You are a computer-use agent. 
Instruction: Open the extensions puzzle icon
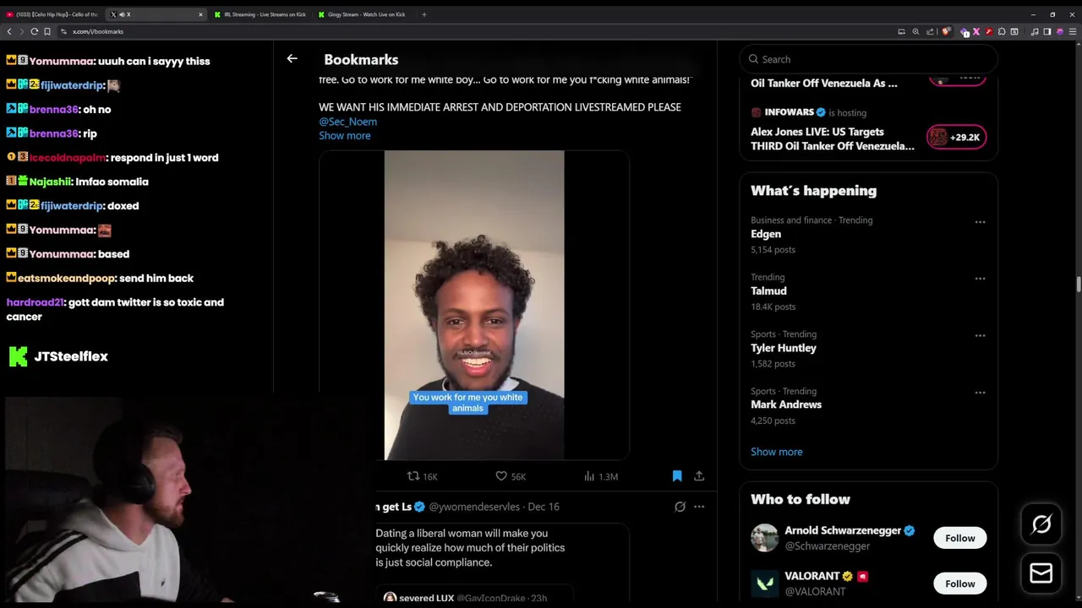pyautogui.click(x=1002, y=32)
